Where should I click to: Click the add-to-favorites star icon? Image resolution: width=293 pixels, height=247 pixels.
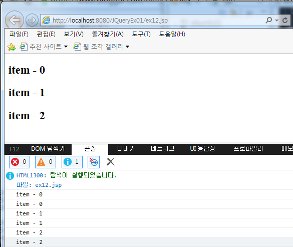pyautogui.click(x=12, y=47)
